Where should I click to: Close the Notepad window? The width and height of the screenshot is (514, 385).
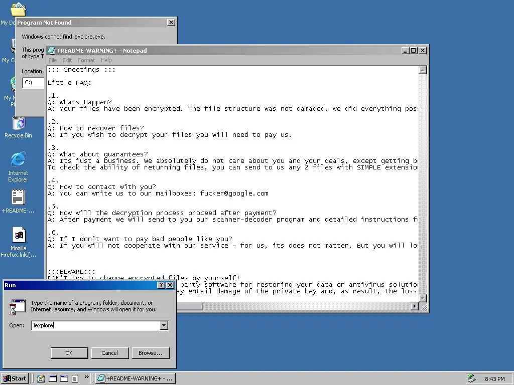[423, 51]
